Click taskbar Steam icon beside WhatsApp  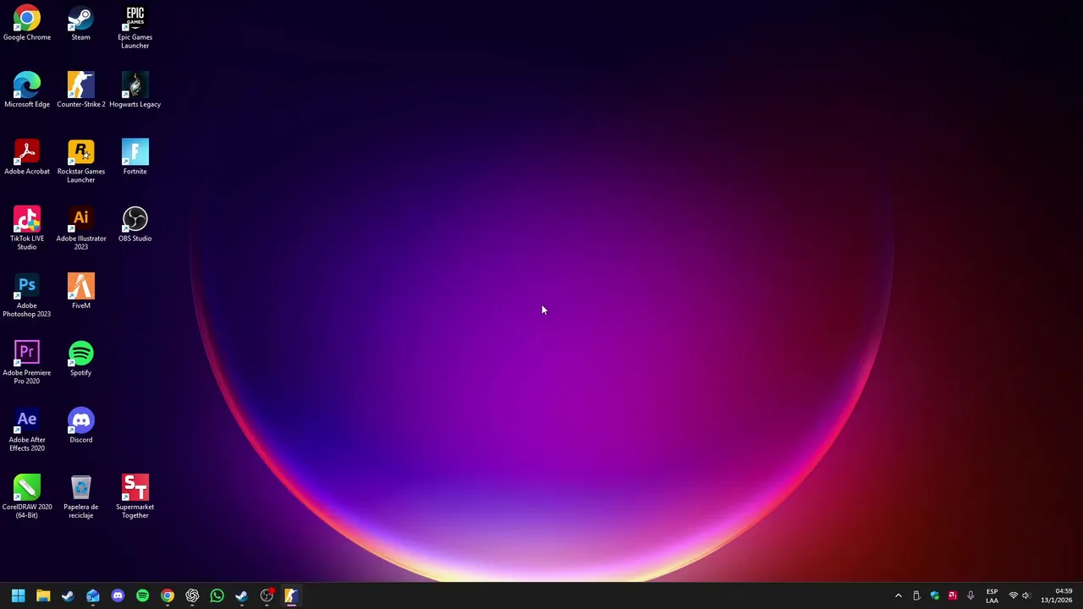242,595
